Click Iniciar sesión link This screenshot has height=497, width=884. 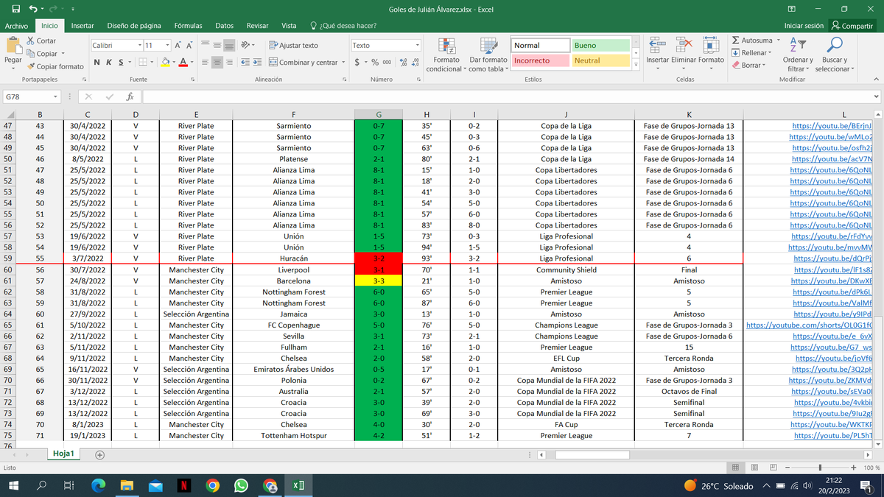tap(804, 26)
